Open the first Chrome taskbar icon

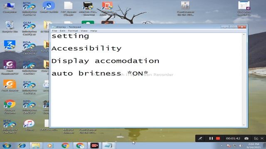(x=65, y=145)
